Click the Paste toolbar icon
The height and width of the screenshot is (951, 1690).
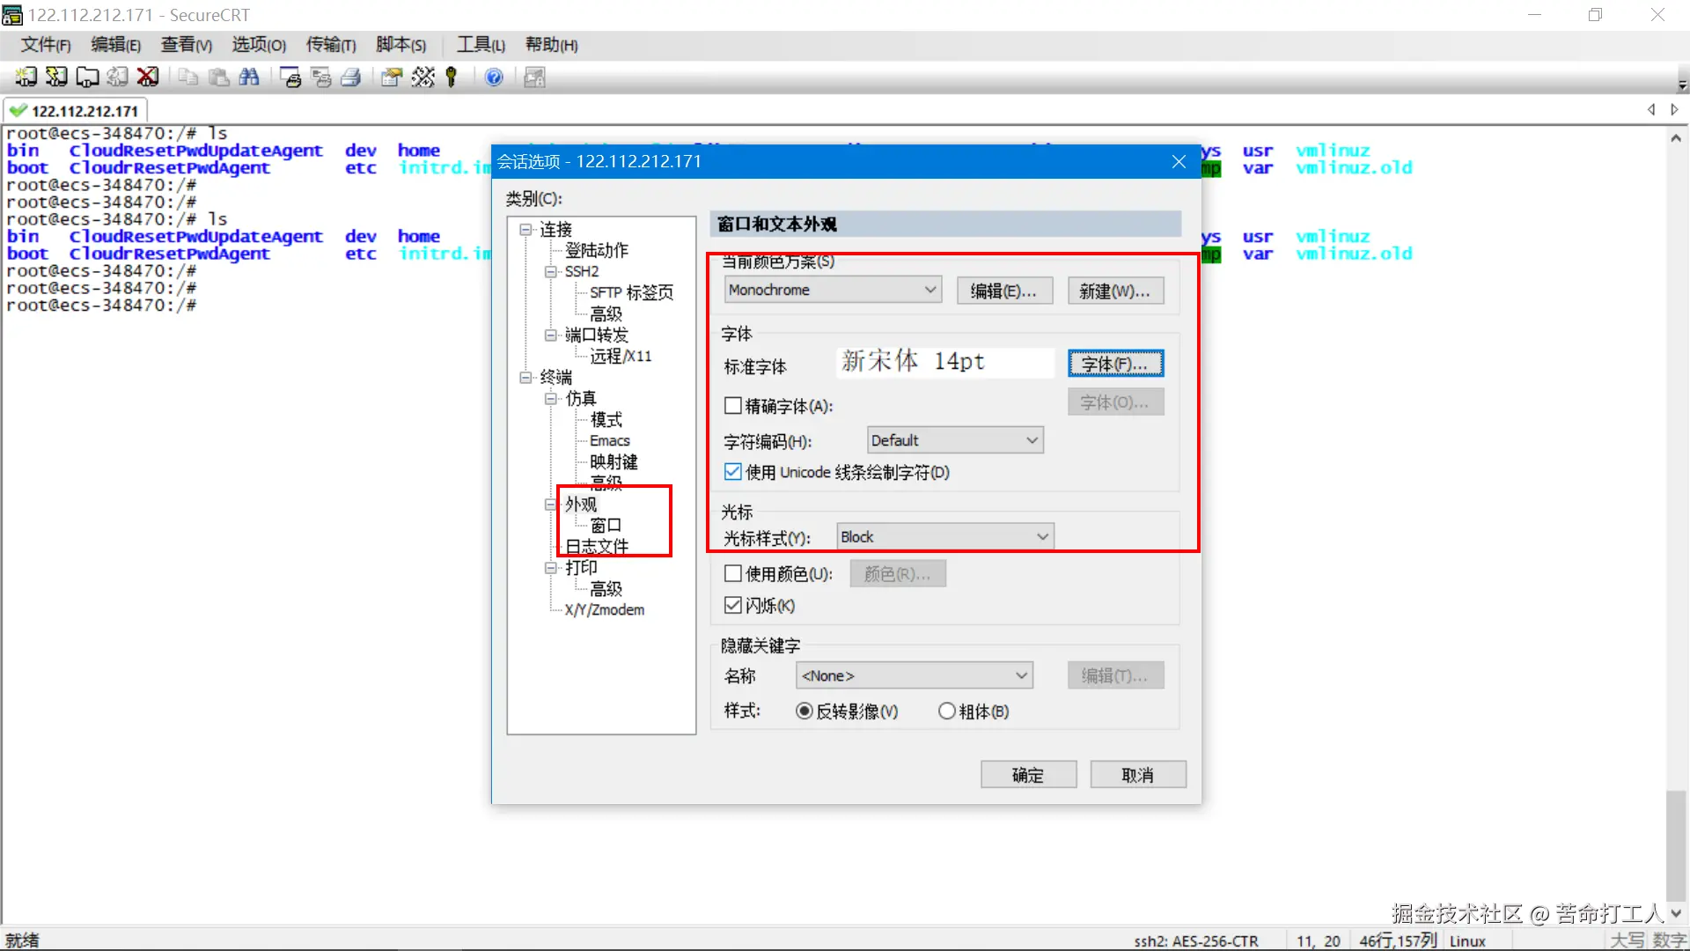218,77
